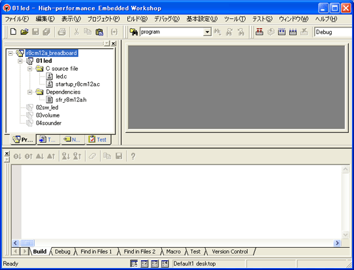Click the previous info message icon

tap(77, 156)
